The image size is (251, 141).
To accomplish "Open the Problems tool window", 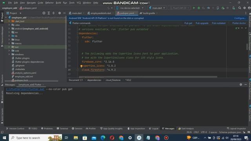I will click(x=47, y=128).
